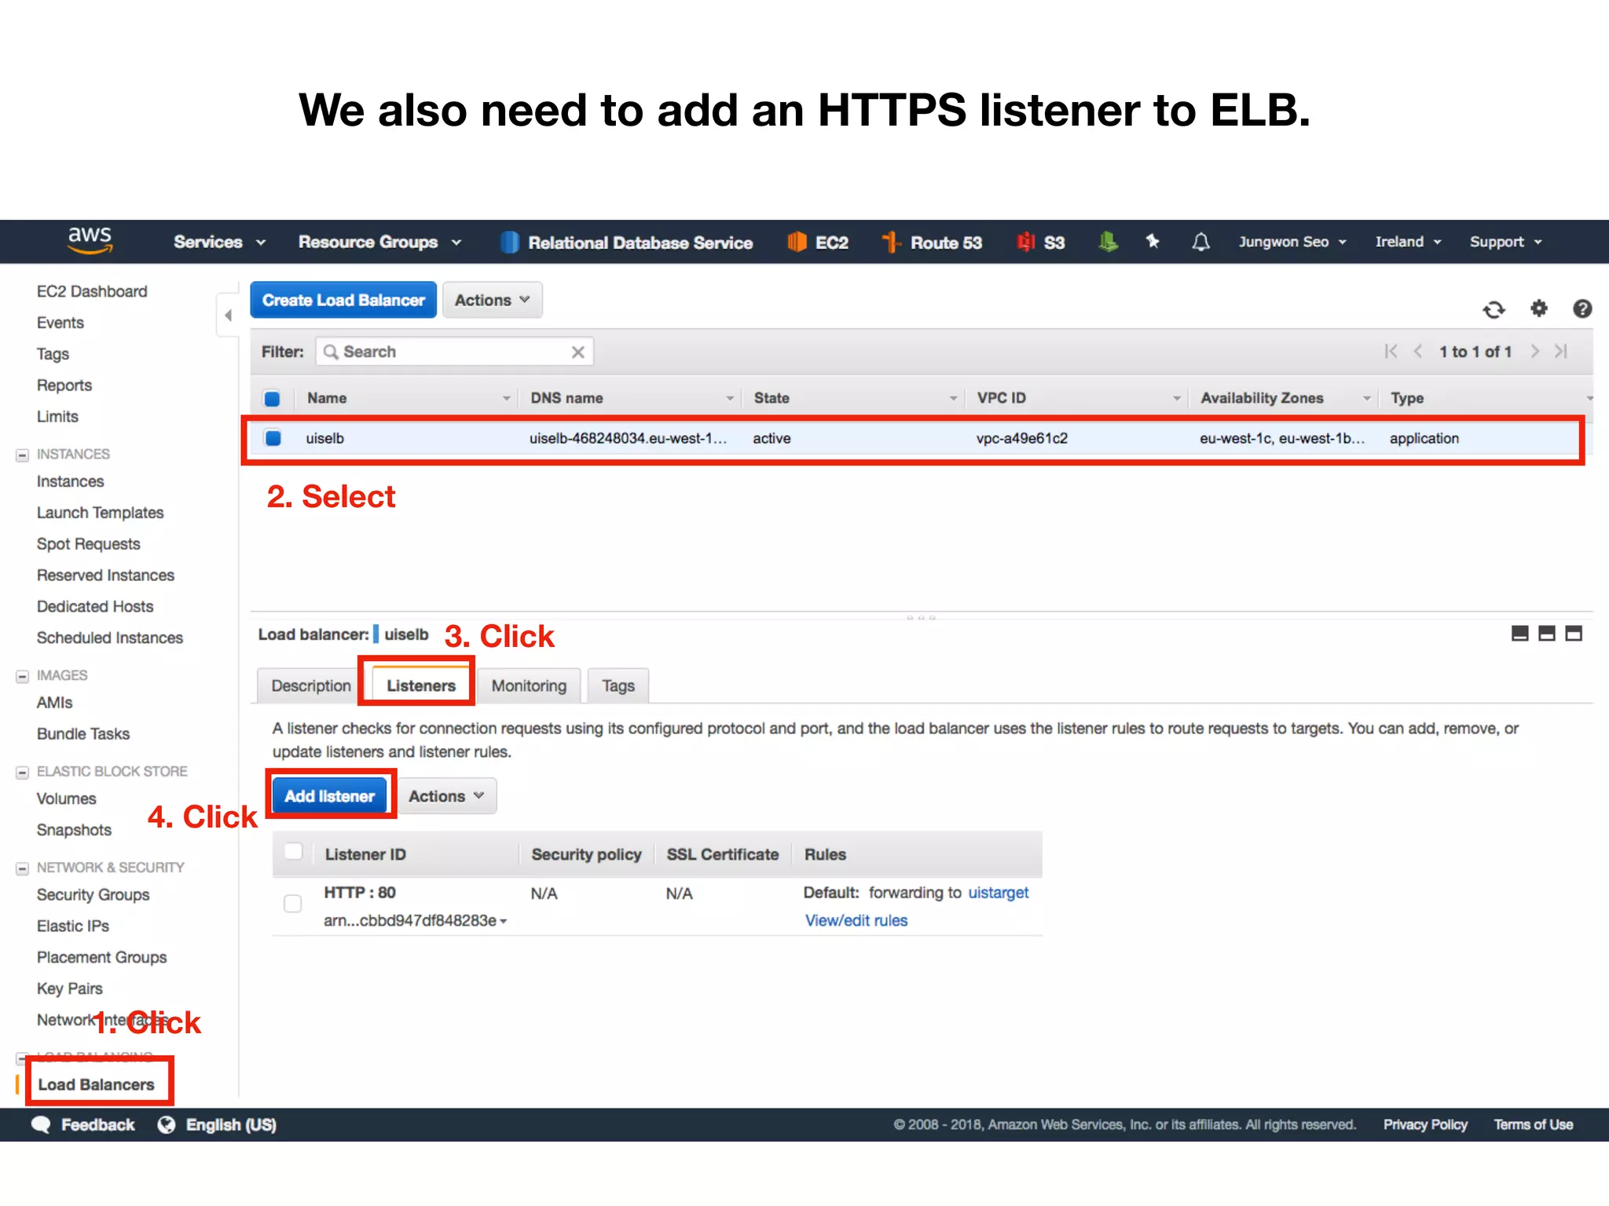The image size is (1609, 1206).
Task: Collapse the NETWORK & SECURITY section
Action: pyautogui.click(x=22, y=868)
